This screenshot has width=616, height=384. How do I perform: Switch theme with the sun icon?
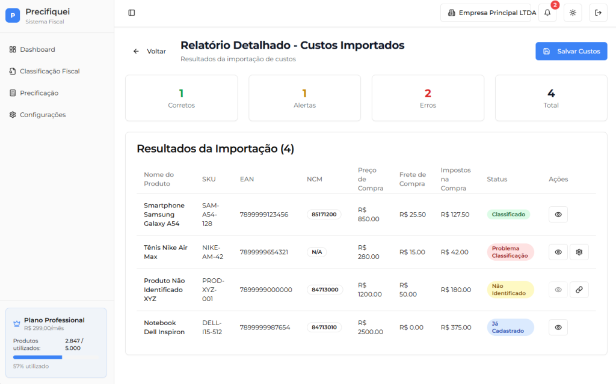[x=572, y=13]
